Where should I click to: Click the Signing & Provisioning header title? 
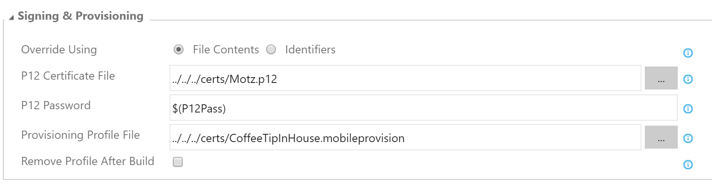point(80,16)
